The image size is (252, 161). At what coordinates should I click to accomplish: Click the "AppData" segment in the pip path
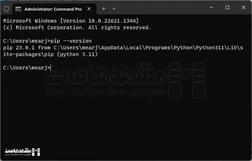tap(112, 48)
